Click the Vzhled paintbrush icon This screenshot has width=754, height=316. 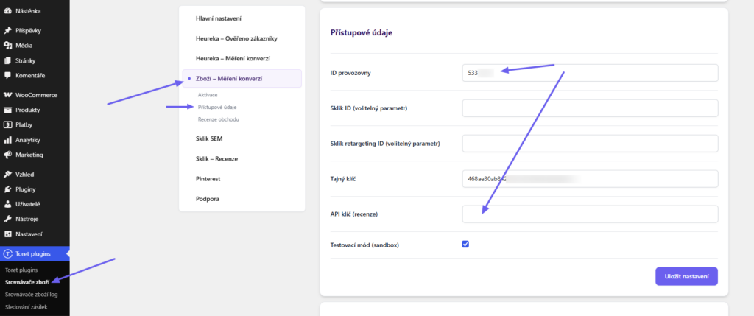[7, 175]
